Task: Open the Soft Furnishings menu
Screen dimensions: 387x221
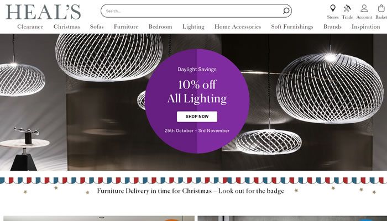Action: pyautogui.click(x=292, y=27)
